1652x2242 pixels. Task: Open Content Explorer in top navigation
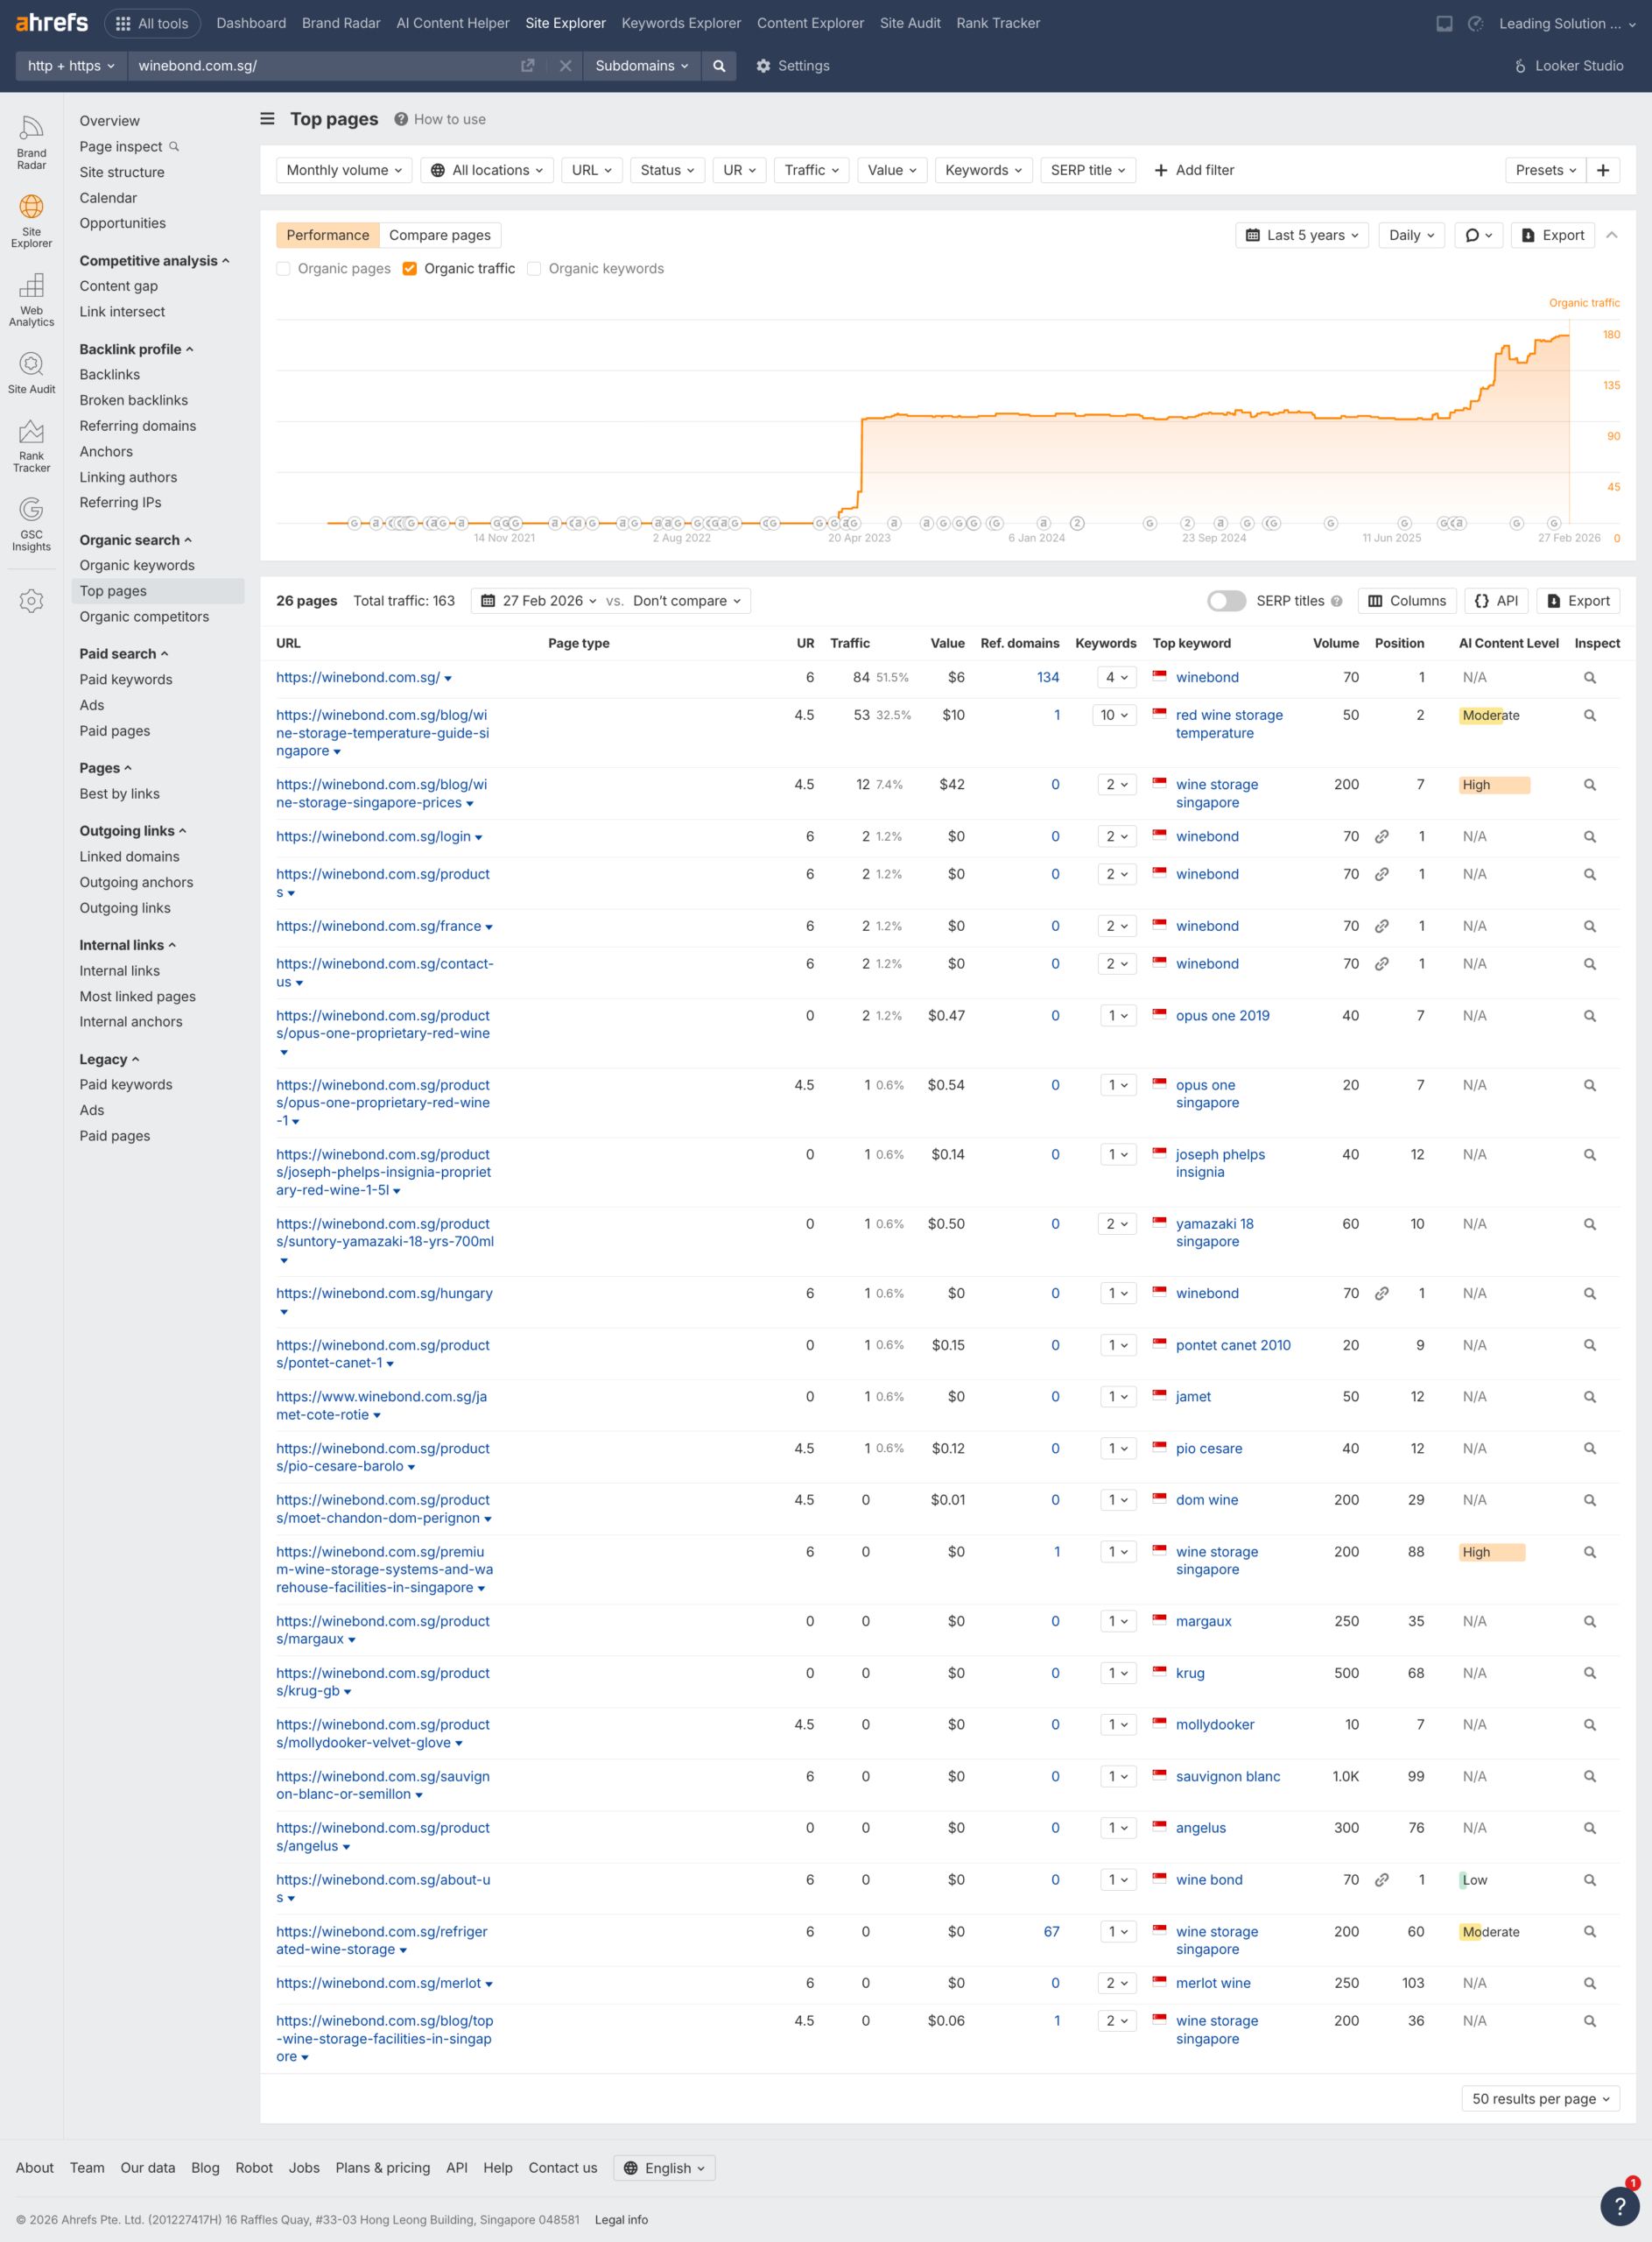(x=810, y=23)
